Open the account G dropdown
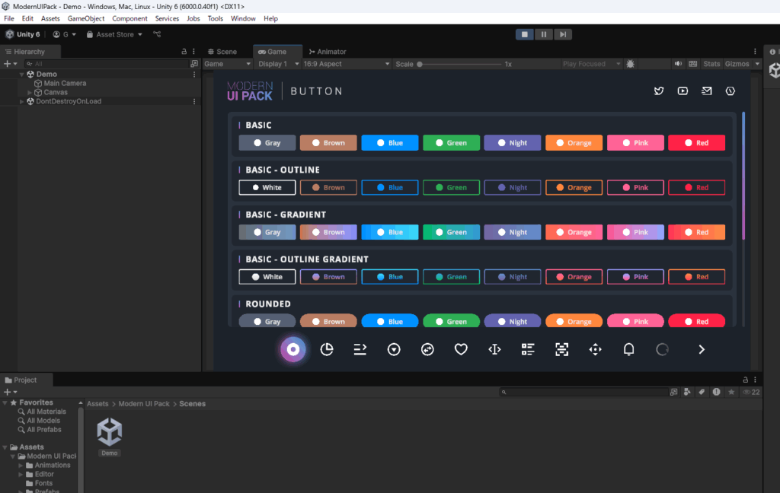Screen dimensions: 780x493 click(x=64, y=34)
